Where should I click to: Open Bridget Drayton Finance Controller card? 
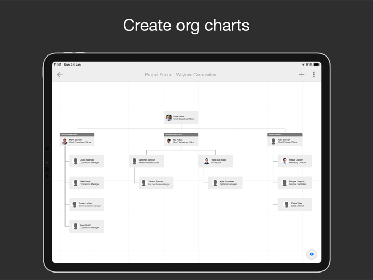pos(295,183)
